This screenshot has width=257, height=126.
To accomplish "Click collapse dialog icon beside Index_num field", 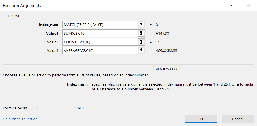I will pos(141,25).
